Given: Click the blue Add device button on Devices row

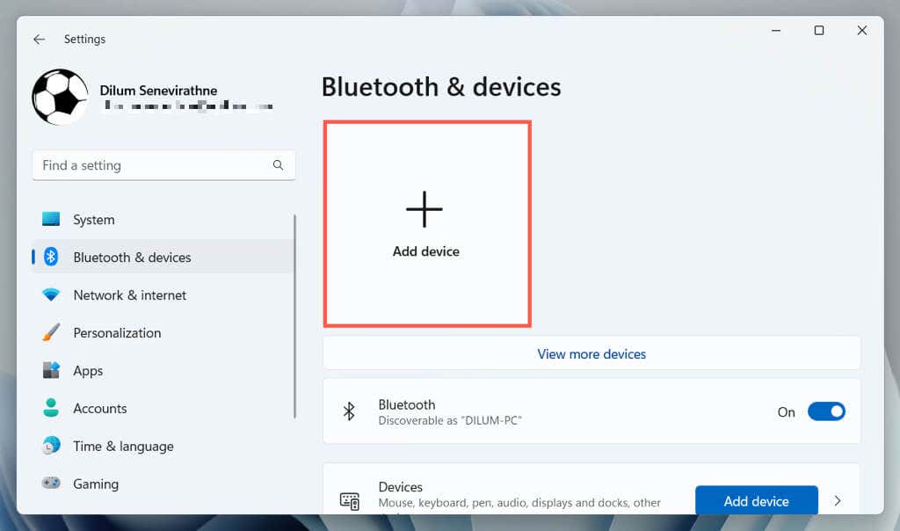Looking at the screenshot, I should [756, 500].
